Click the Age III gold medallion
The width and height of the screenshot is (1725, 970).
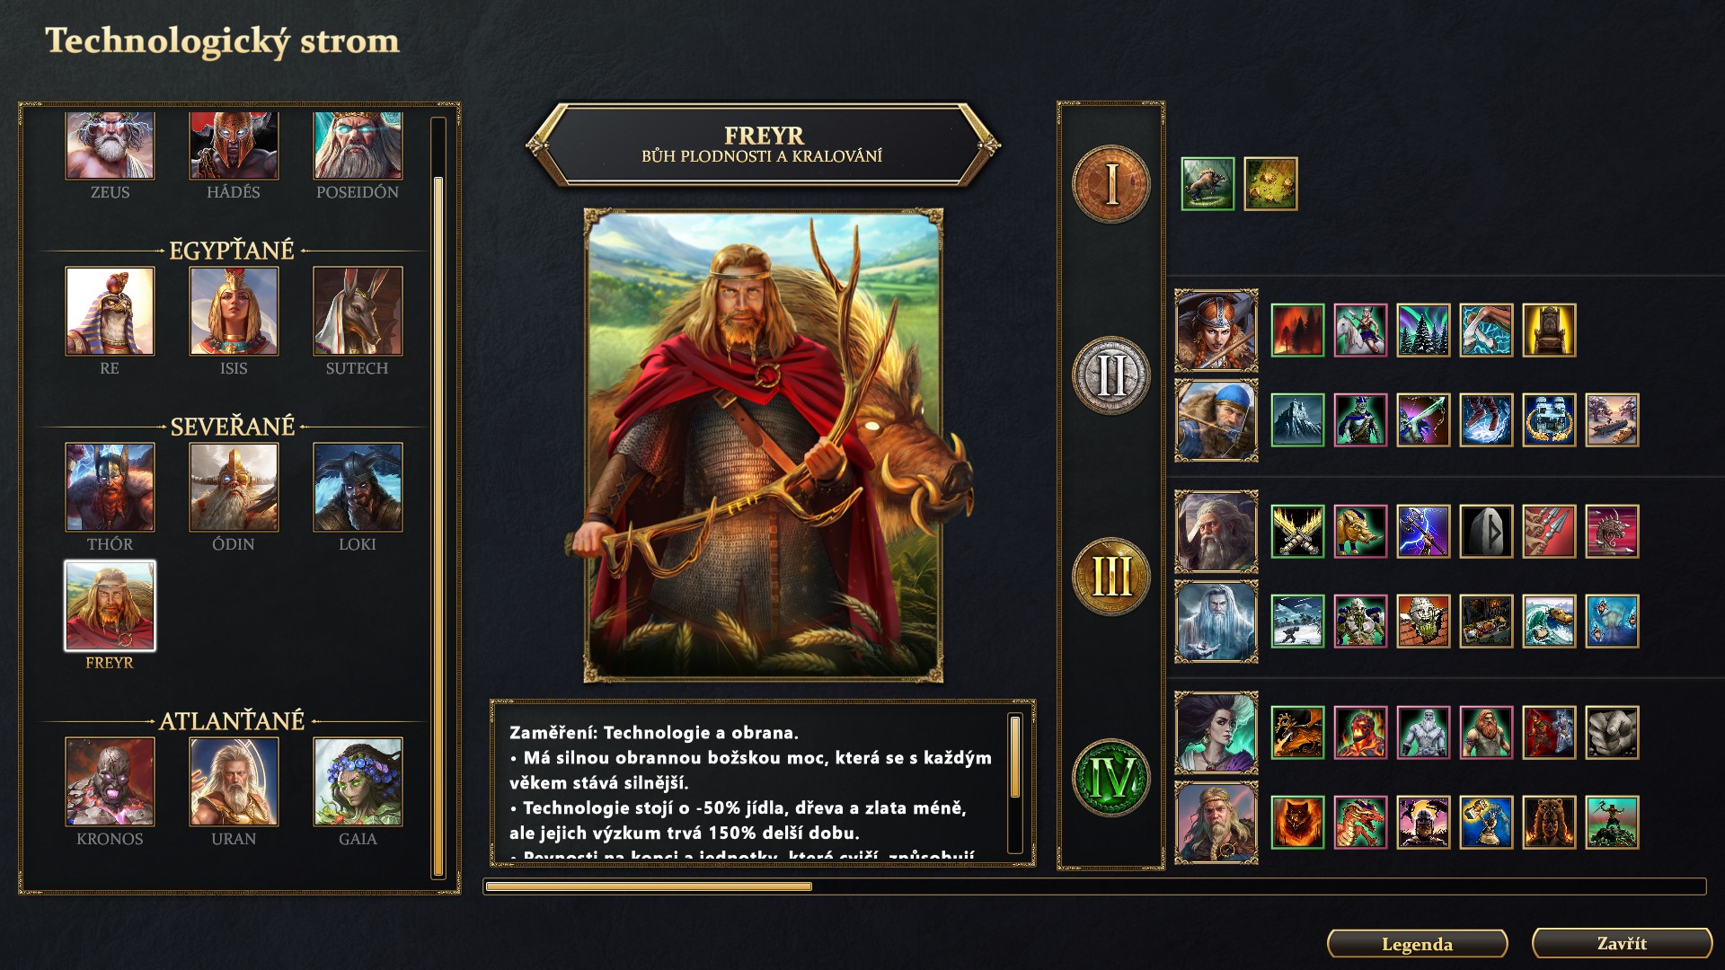[1111, 577]
